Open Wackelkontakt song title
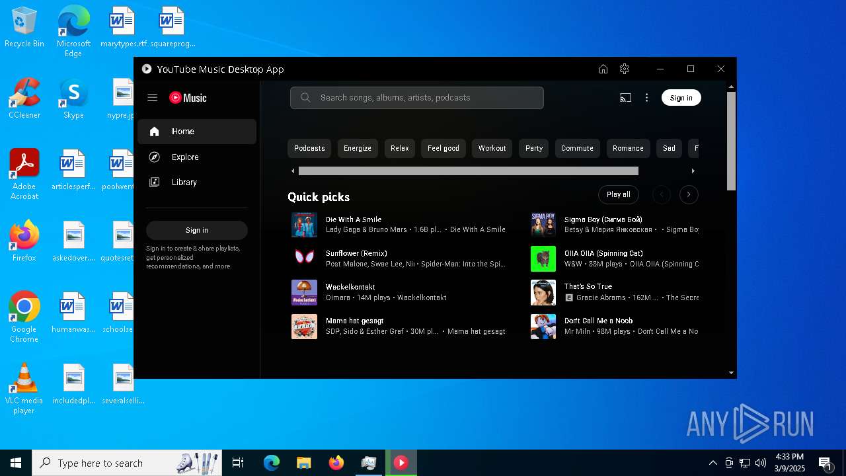 click(x=350, y=287)
